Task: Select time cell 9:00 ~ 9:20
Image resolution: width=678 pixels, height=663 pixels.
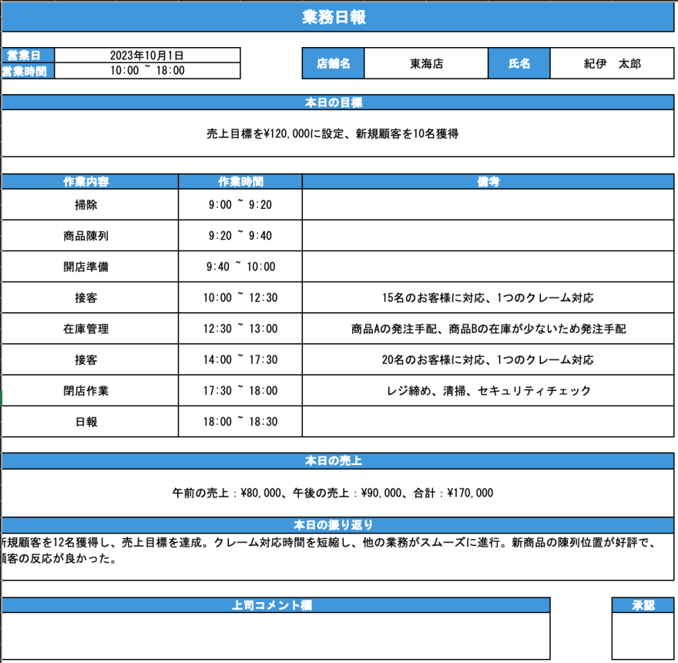Action: [240, 204]
